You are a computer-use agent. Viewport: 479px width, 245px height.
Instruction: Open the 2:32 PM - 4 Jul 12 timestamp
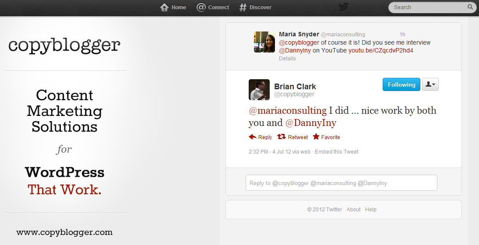click(270, 152)
